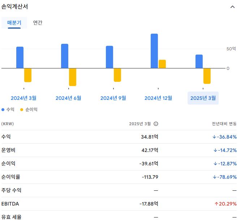Select the 2024년 9월 period
Image resolution: width=240 pixels, height=224 pixels.
113,98
